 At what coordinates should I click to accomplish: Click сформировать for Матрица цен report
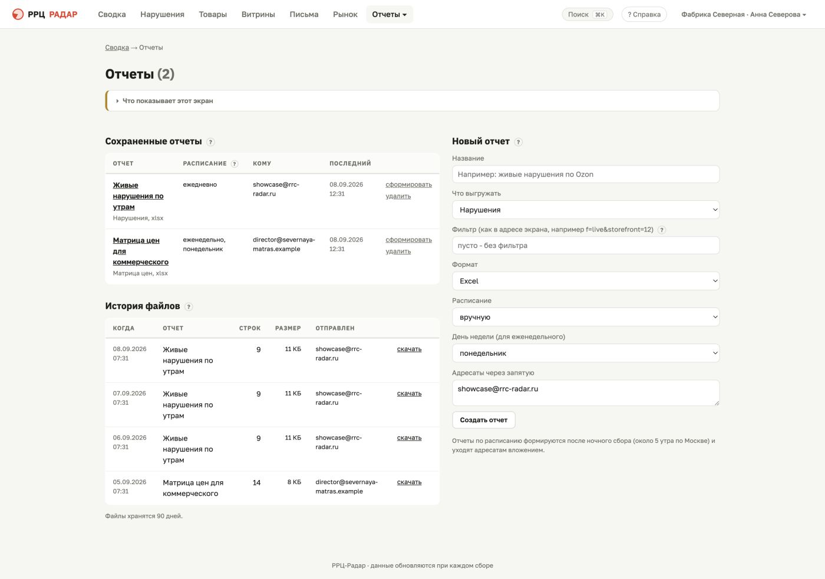pyautogui.click(x=409, y=240)
